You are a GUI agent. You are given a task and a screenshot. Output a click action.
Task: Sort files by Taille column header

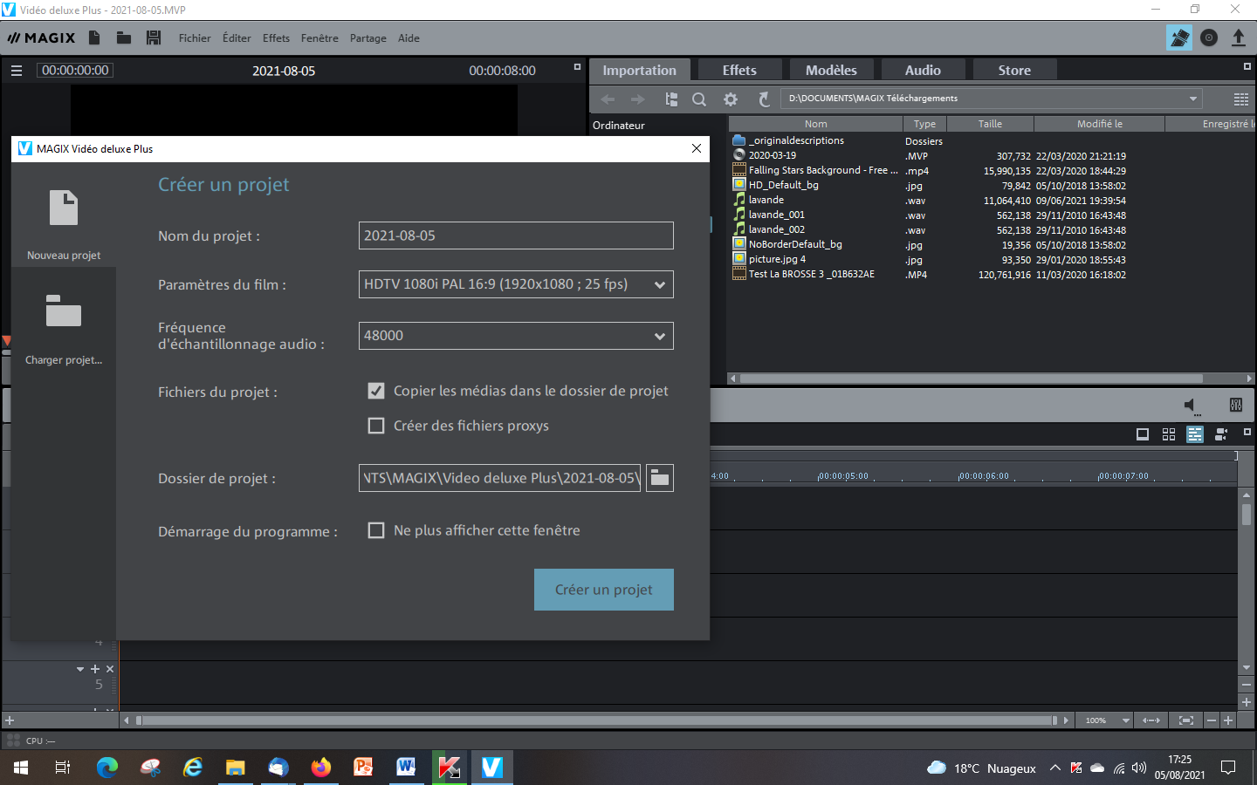[990, 124]
